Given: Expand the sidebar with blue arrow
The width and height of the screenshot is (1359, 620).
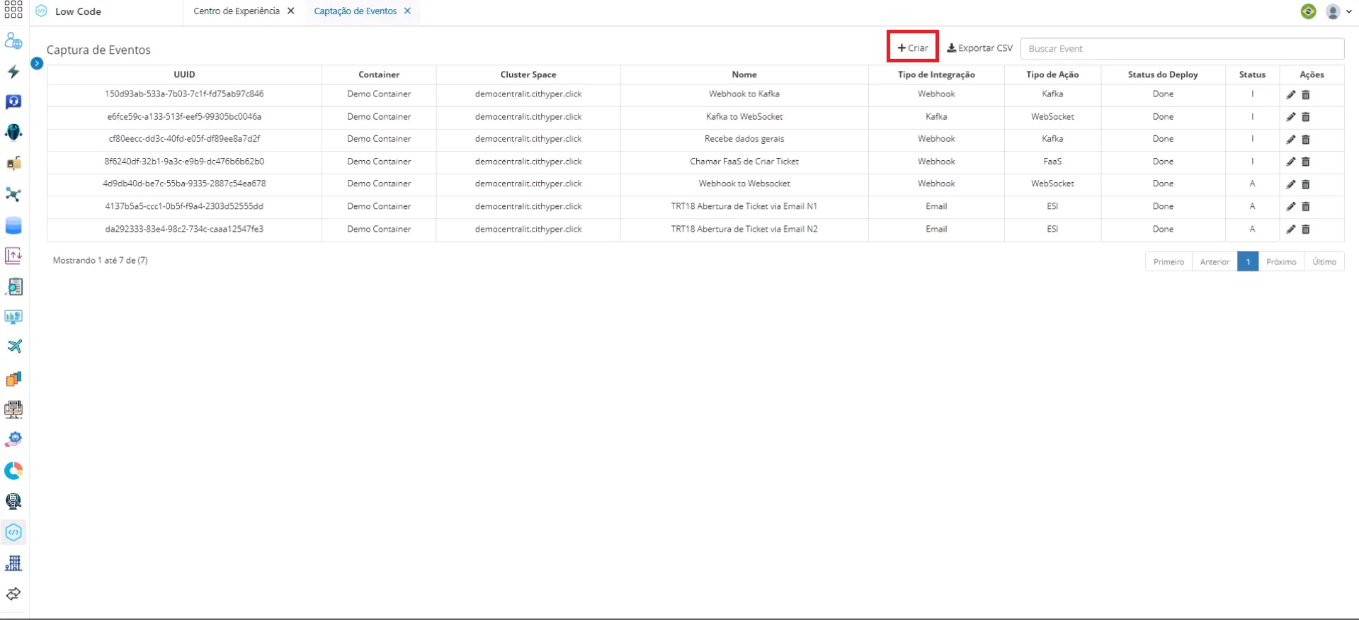Looking at the screenshot, I should [x=37, y=63].
